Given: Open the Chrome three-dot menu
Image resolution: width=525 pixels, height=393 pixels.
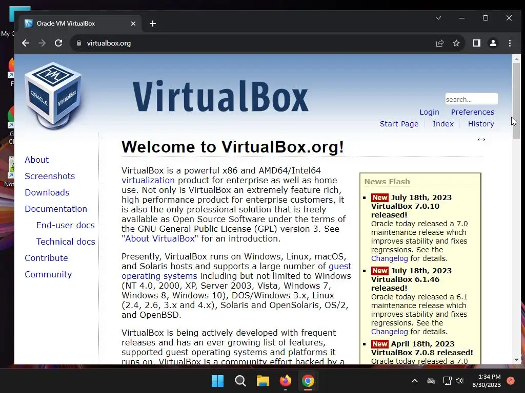Looking at the screenshot, I should (x=510, y=43).
